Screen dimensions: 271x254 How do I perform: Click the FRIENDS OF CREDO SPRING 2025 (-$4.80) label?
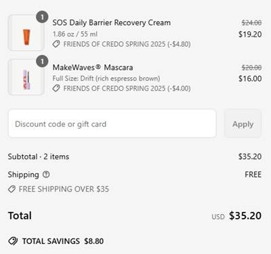(x=127, y=44)
